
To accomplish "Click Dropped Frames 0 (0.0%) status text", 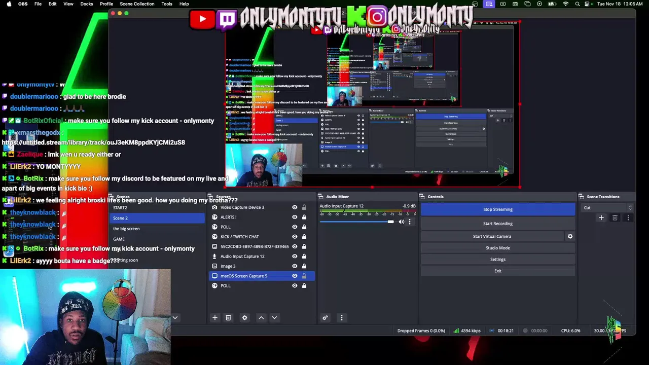I will 421,331.
